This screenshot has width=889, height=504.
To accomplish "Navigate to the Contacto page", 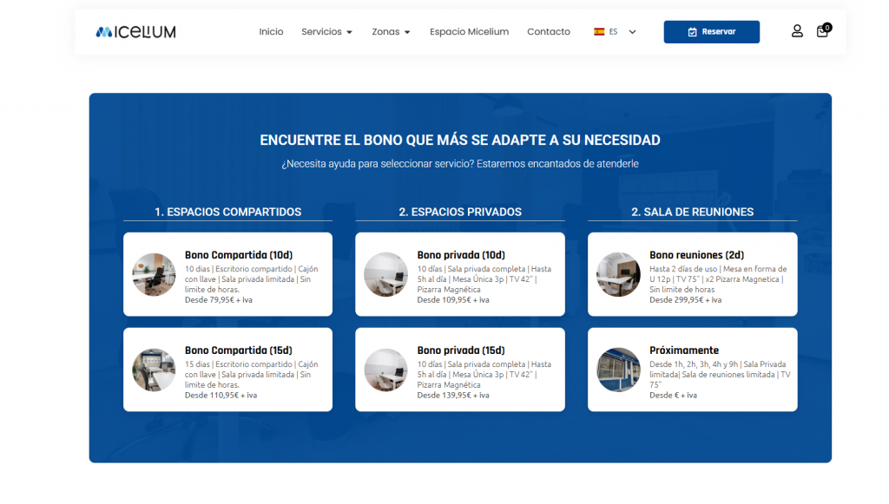I will pyautogui.click(x=549, y=32).
